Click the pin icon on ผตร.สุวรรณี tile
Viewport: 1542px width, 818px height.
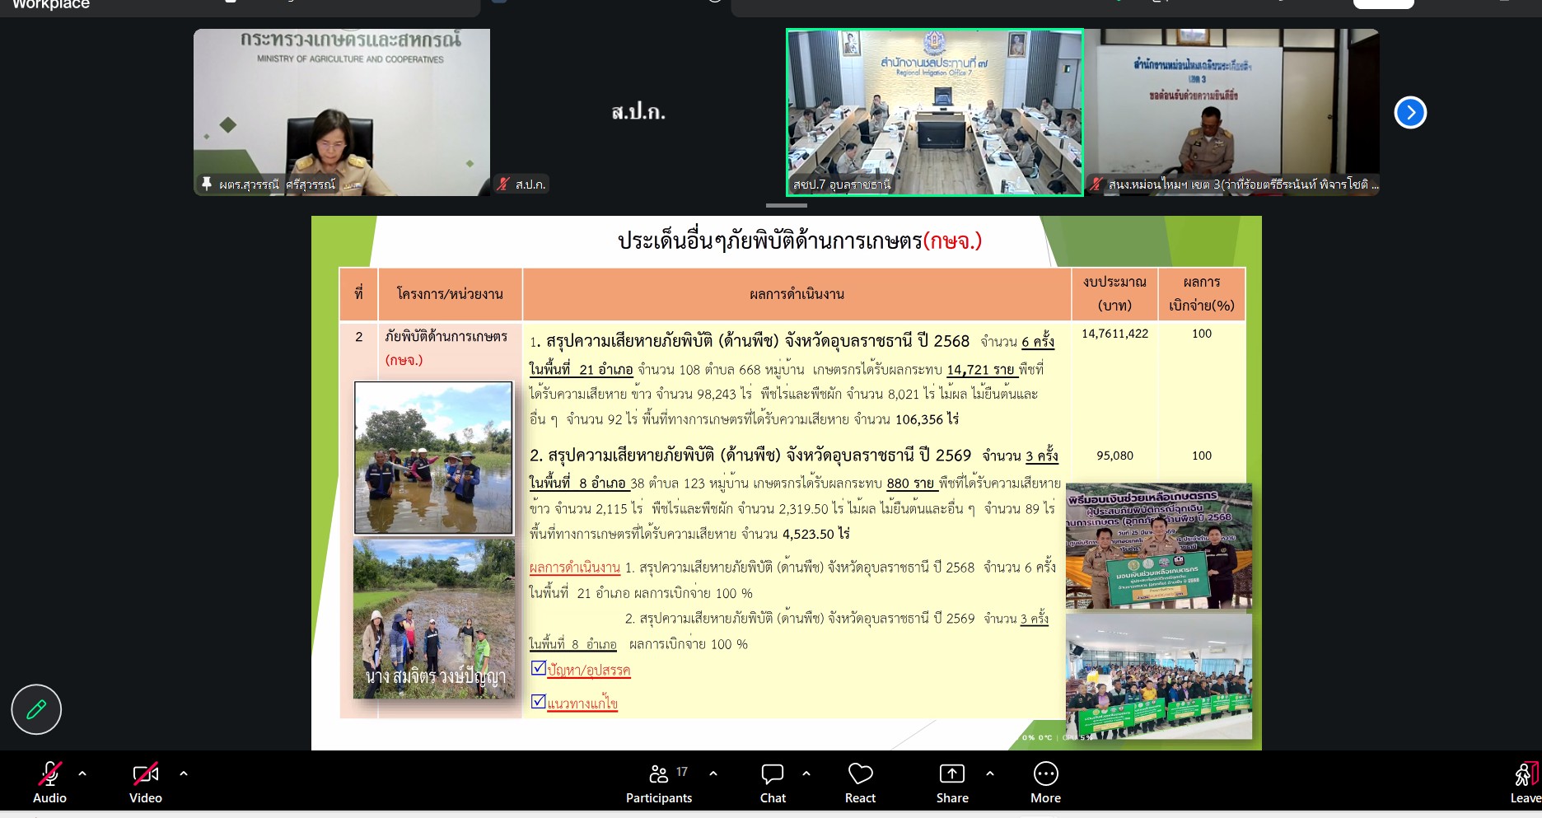pyautogui.click(x=207, y=184)
